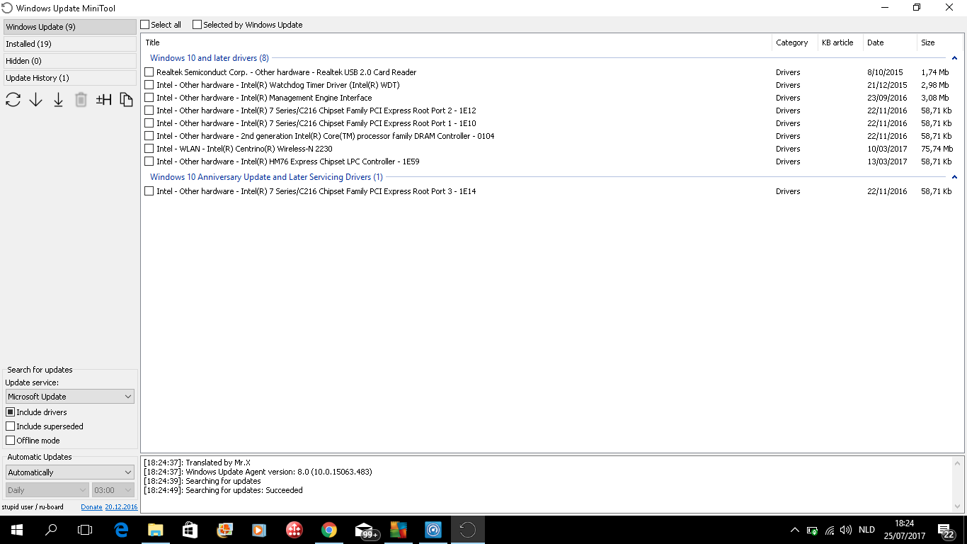
Task: Open Google Chrome from the taskbar
Action: [x=328, y=530]
